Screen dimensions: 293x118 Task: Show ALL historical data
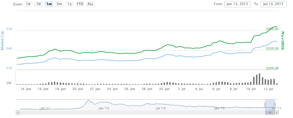(90, 4)
